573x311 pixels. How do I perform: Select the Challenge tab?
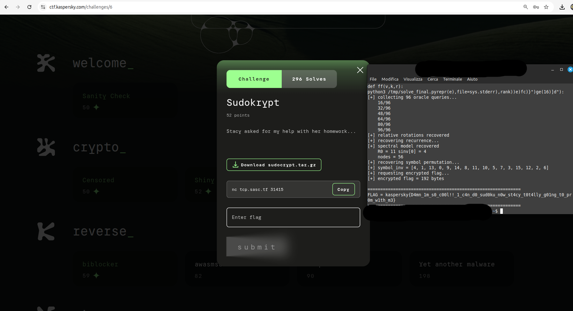254,79
